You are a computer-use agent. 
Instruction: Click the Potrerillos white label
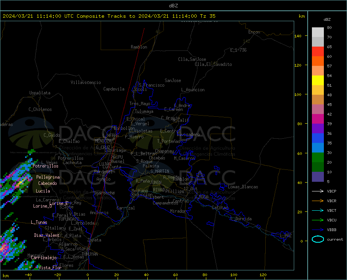coord(45,166)
